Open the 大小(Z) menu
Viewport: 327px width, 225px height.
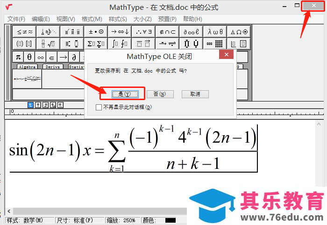coord(142,19)
